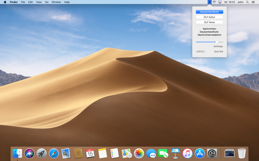This screenshot has width=259, height=161.
Task: Open the Go menu
Action: 47,2
